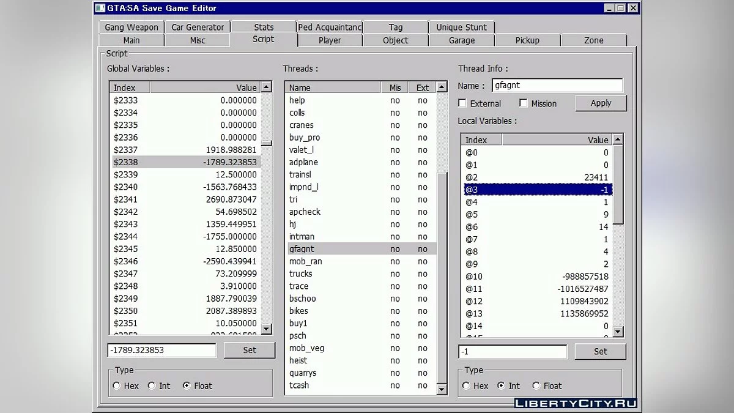The height and width of the screenshot is (413, 734).
Task: Enable the Mission checkbox
Action: coord(524,103)
